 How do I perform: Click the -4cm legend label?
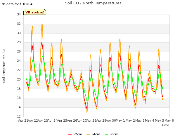pos(96,134)
